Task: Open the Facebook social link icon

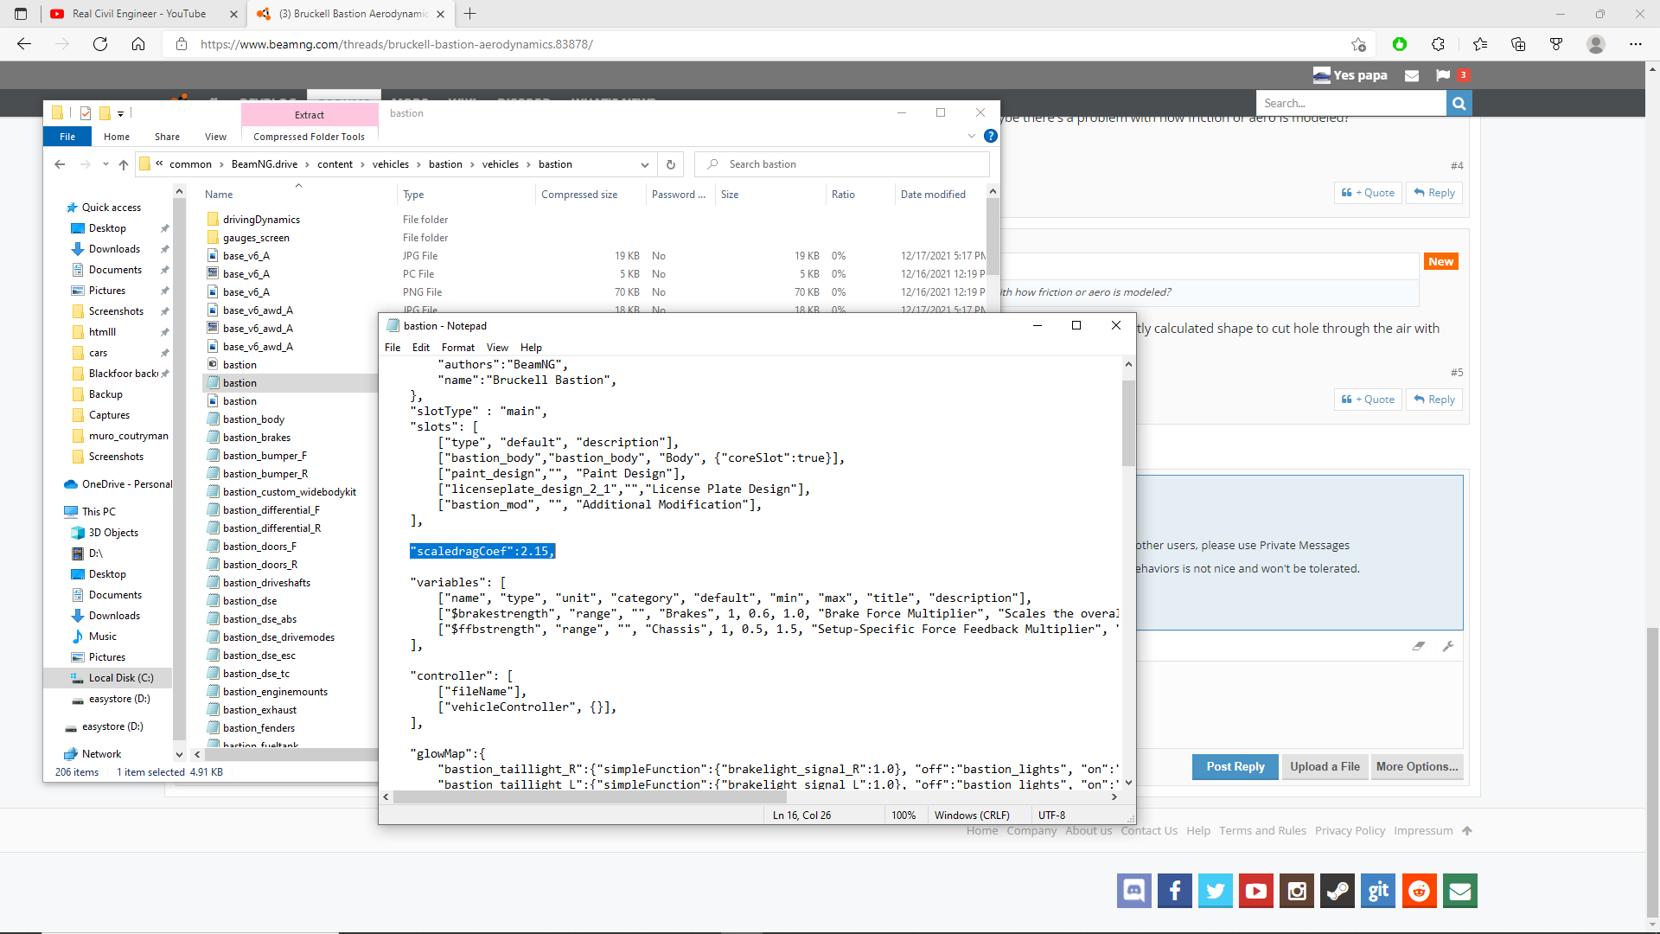Action: coord(1174,891)
